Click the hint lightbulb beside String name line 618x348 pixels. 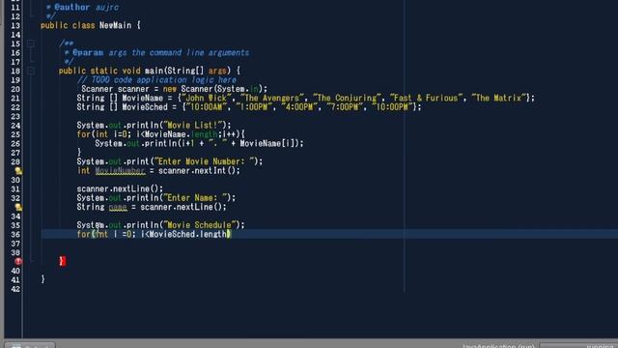coord(18,207)
